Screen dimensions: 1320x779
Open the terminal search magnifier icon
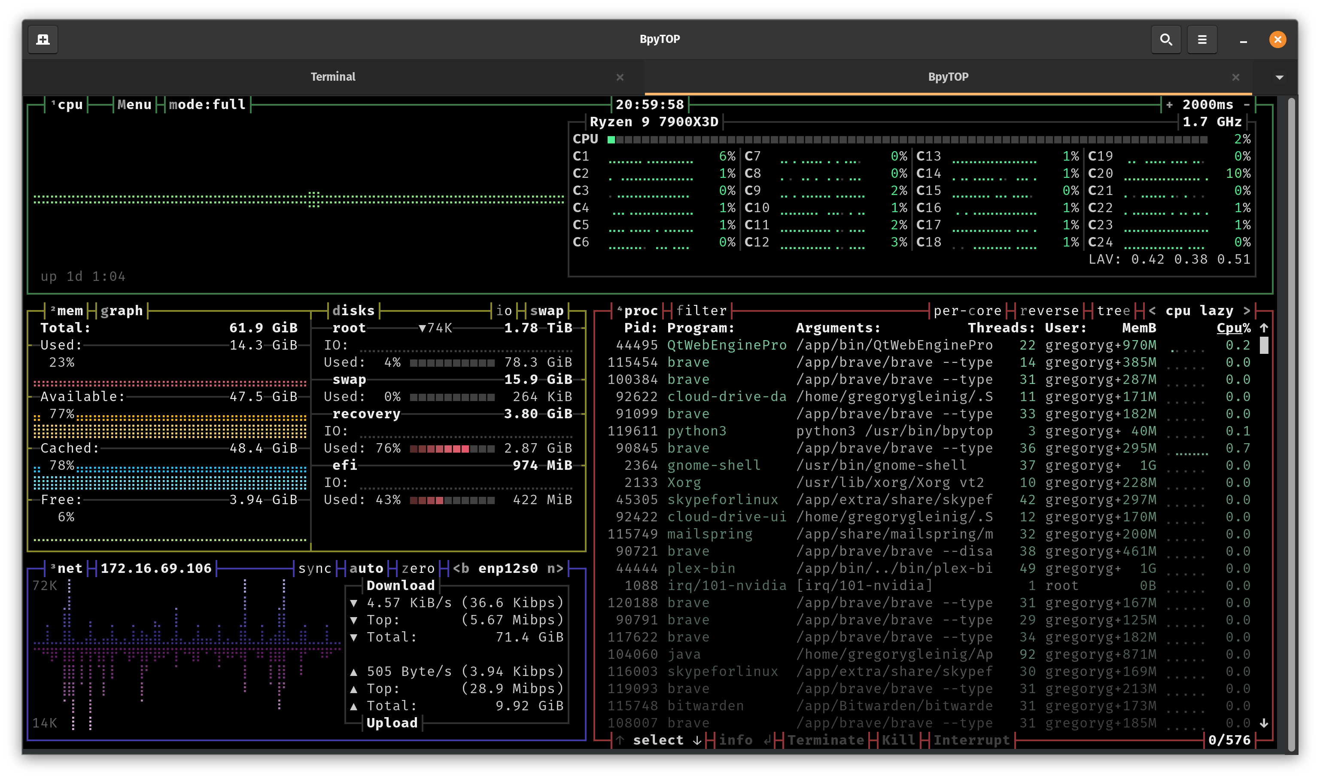(x=1166, y=40)
